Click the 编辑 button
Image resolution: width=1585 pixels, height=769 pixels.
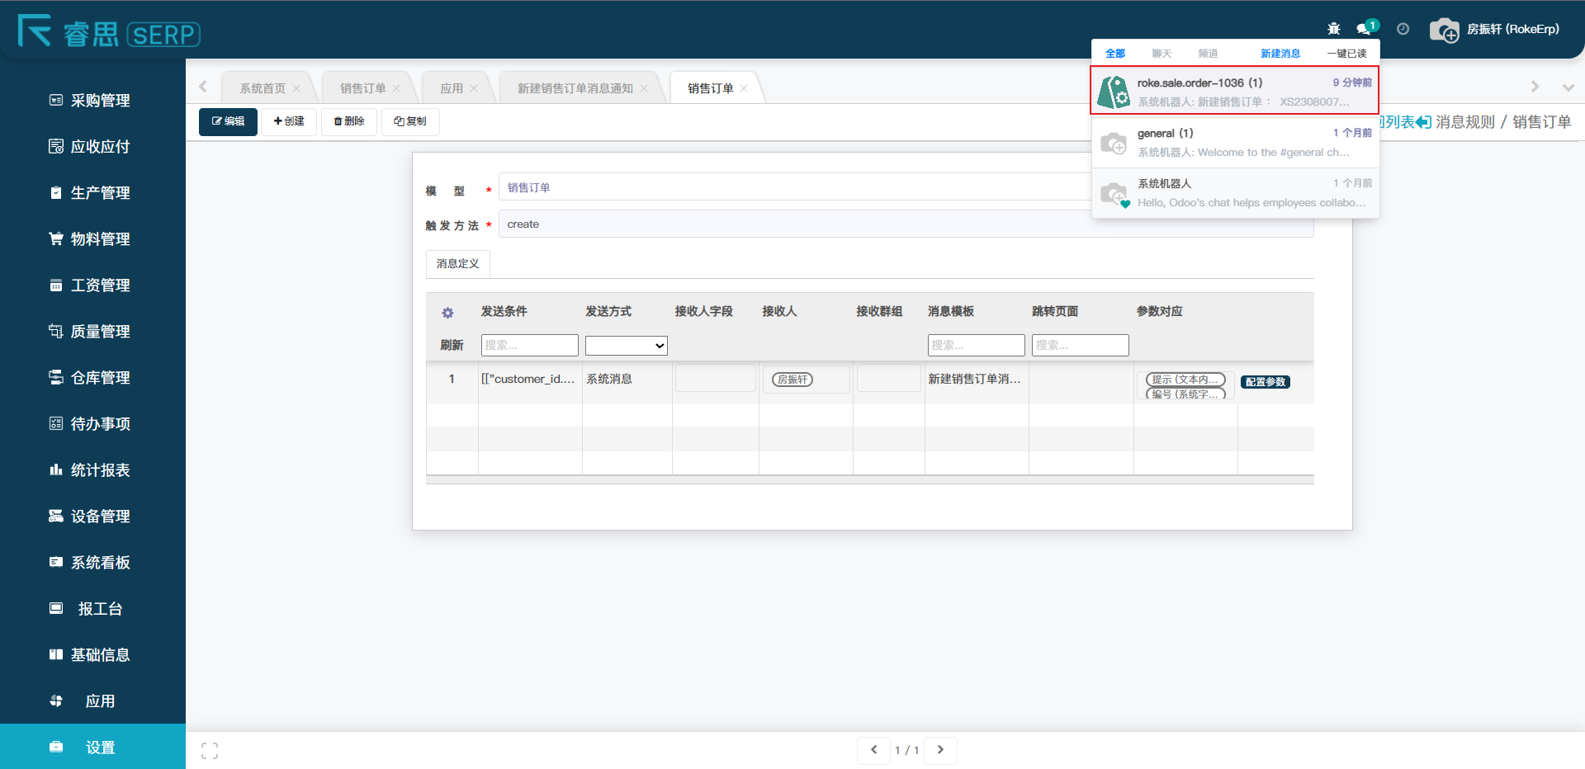click(x=228, y=121)
